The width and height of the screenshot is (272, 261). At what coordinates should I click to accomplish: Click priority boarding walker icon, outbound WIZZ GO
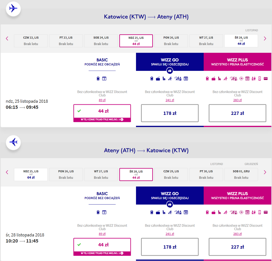tap(170, 79)
